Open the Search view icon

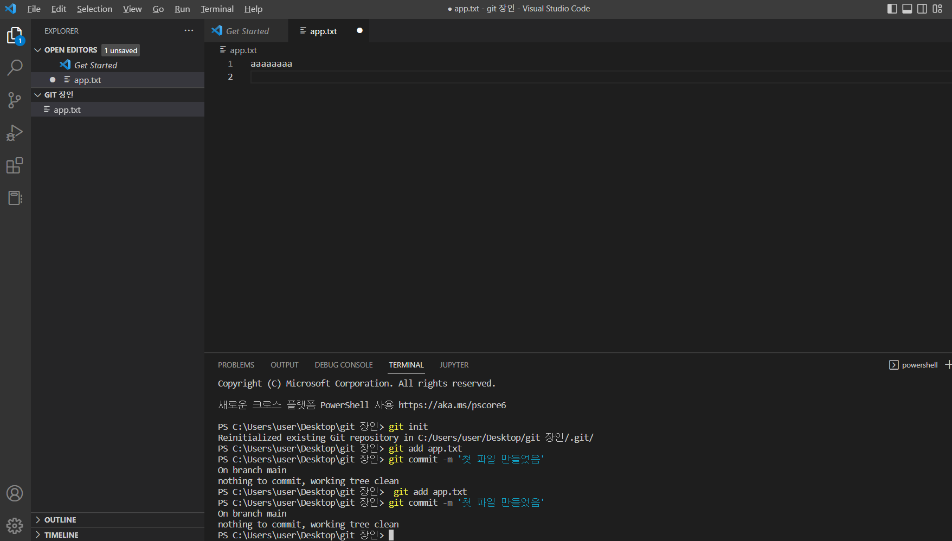tap(15, 68)
